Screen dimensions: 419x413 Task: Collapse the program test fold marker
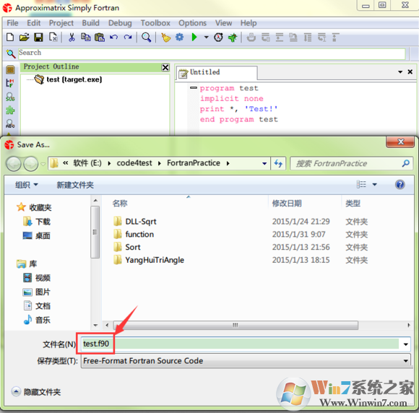tap(193, 87)
